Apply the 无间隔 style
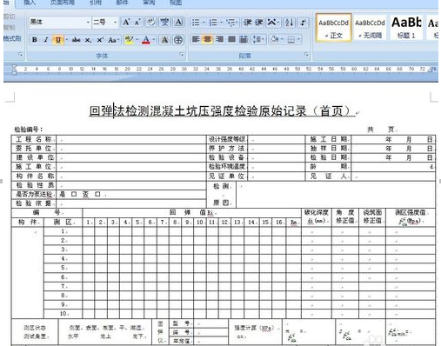 (370, 28)
